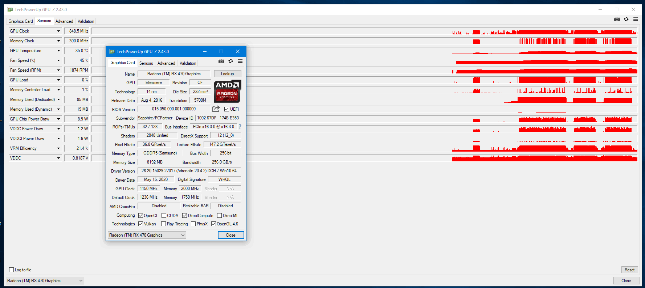Switch to Sensors tab in front dialog
This screenshot has width=645, height=288.
[146, 63]
